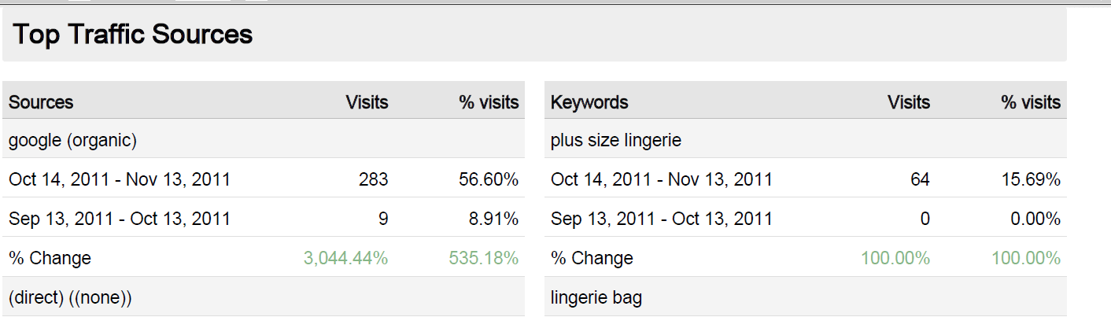Click the Sep 13 date range in Keywords table

tap(662, 219)
